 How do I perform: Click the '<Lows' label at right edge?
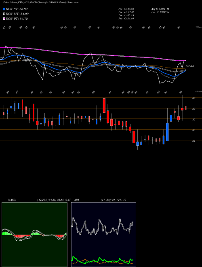[x=198, y=92]
